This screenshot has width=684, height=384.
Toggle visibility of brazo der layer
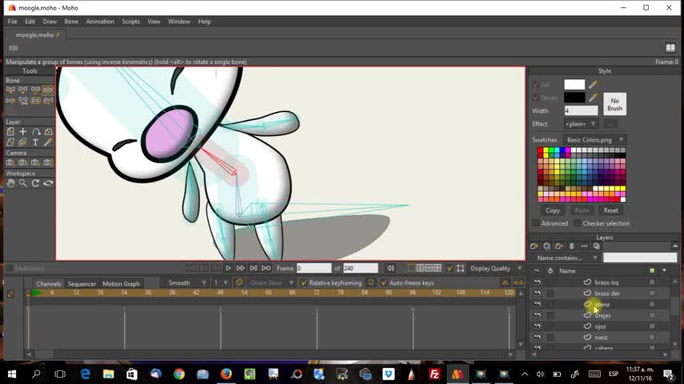click(537, 294)
